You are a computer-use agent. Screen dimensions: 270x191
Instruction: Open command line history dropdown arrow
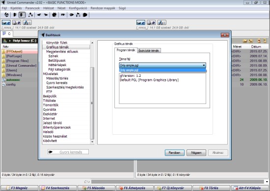pyautogui.click(x=267, y=182)
